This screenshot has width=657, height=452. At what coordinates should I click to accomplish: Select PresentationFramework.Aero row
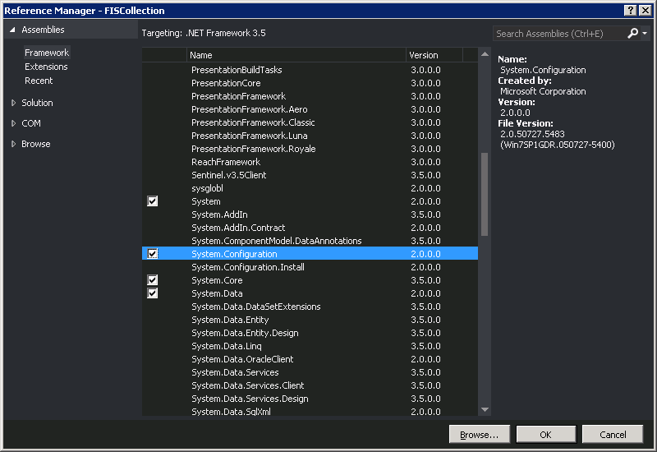310,109
